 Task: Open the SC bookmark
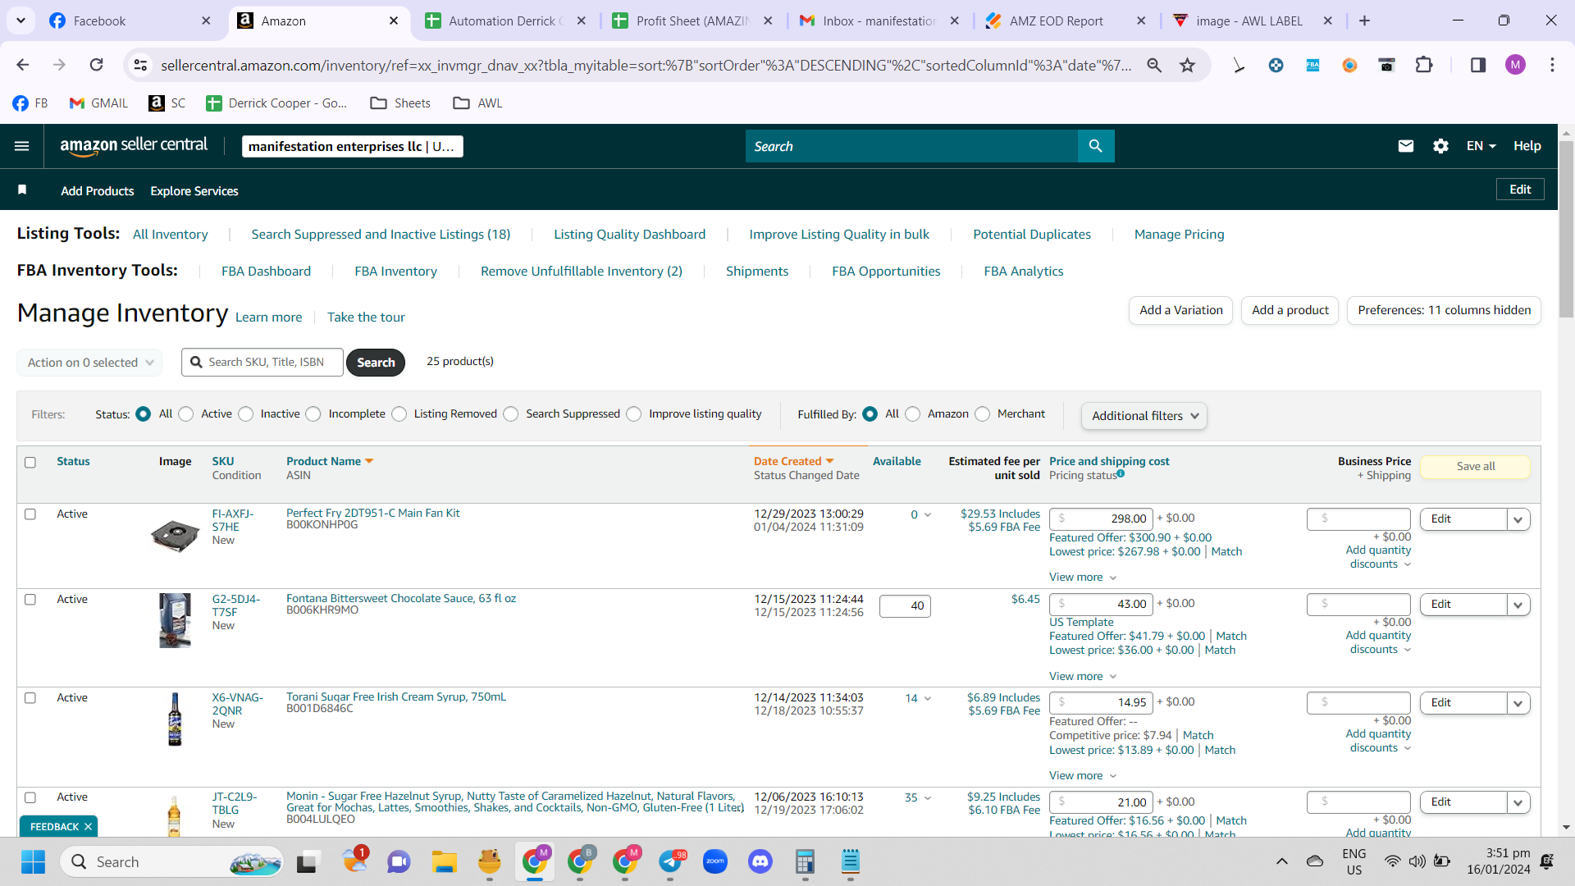[x=167, y=103]
